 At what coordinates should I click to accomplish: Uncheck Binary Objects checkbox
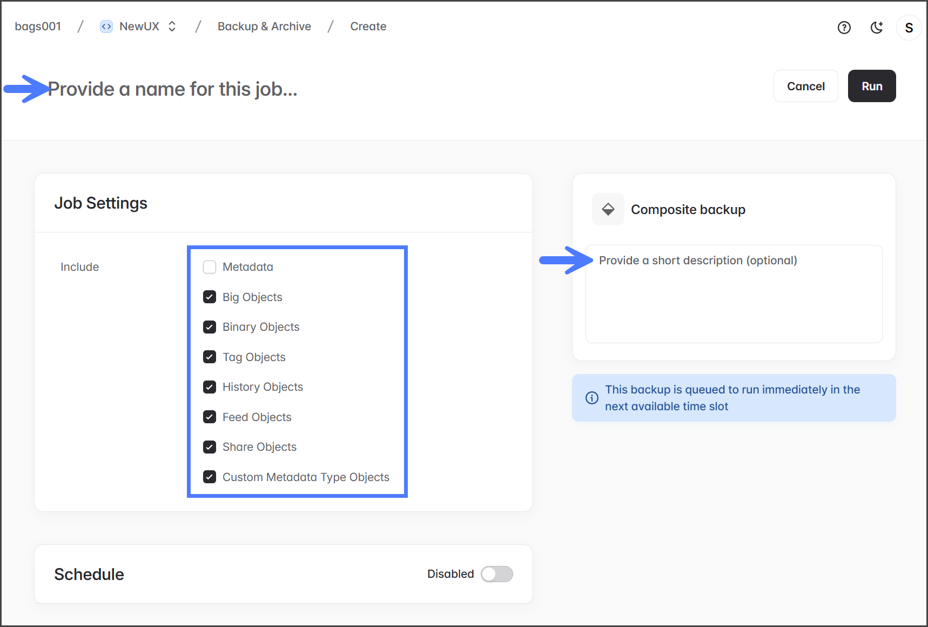[210, 327]
